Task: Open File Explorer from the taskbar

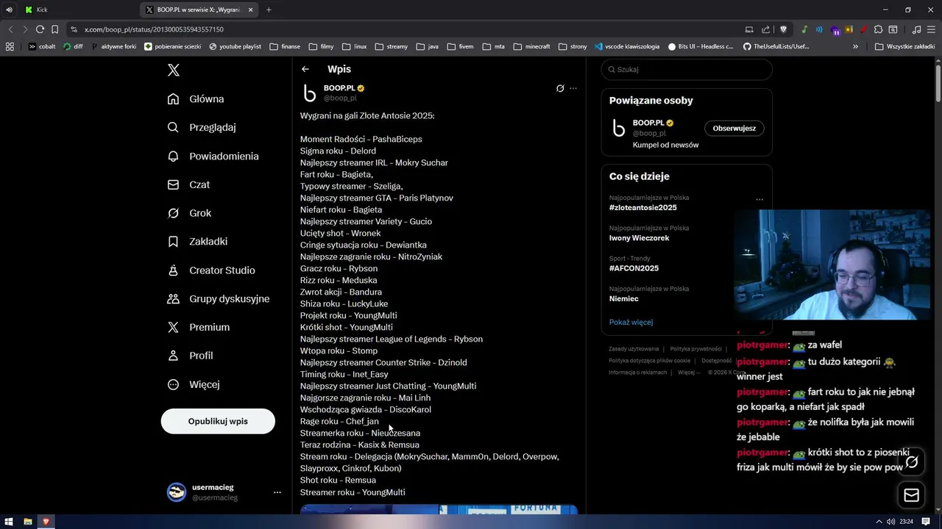Action: pos(28,522)
